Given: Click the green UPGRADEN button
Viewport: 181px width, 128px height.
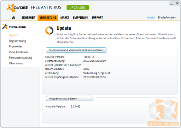Looking at the screenshot, I should [78, 8].
